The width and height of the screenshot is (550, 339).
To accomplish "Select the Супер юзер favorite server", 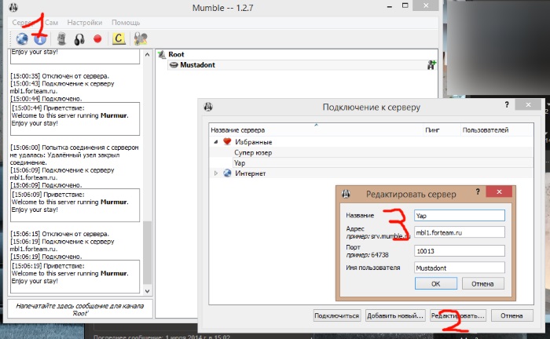I will pyautogui.click(x=253, y=152).
